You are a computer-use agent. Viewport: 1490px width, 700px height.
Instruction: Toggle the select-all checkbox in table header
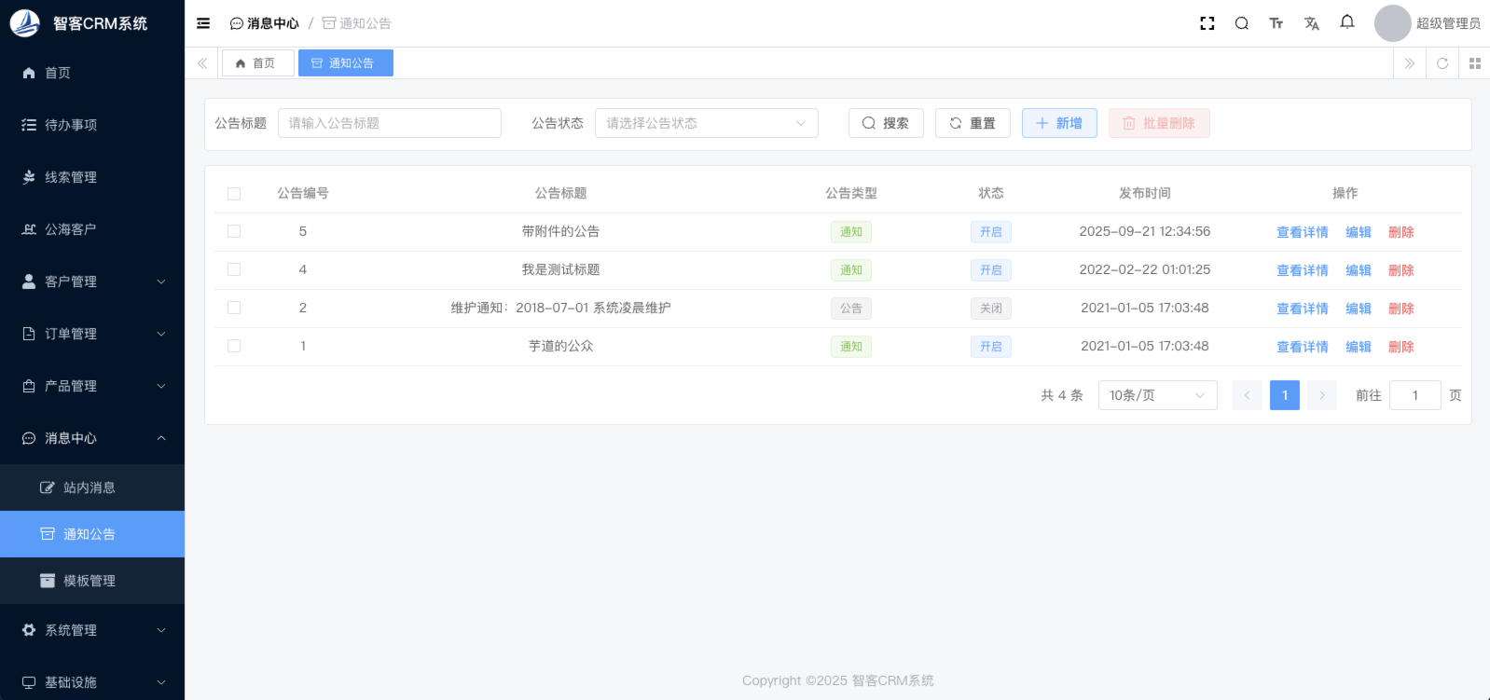(x=234, y=194)
